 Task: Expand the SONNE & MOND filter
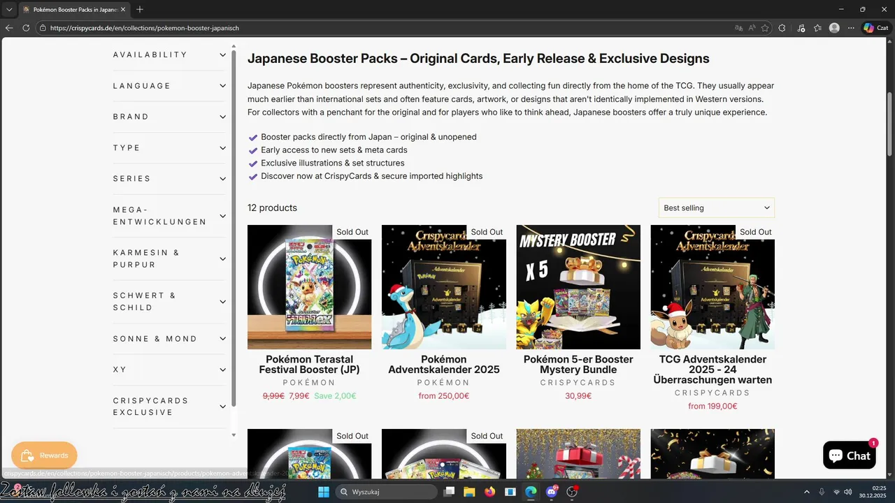[170, 339]
